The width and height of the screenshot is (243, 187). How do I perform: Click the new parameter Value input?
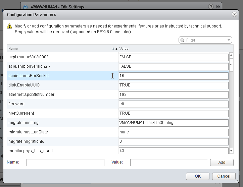tap(169, 163)
